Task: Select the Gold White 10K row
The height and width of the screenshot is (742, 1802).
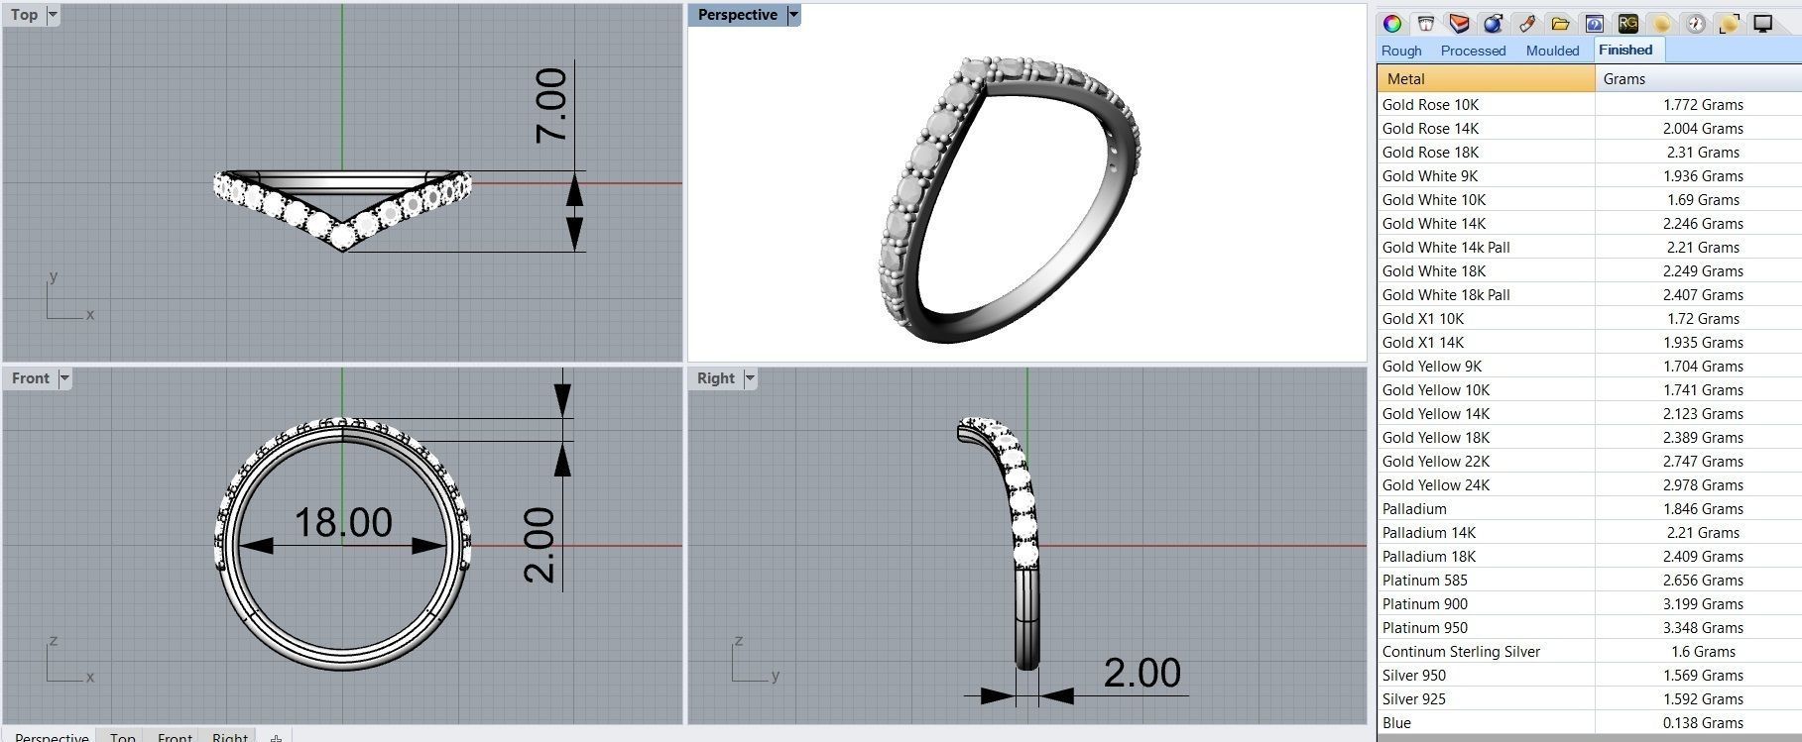Action: click(x=1589, y=199)
